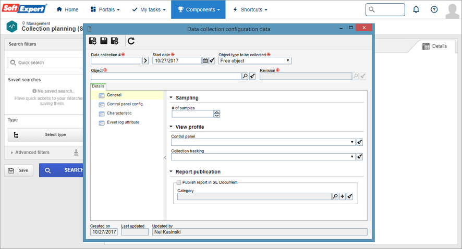Open the Portals menu
Image resolution: width=462 pixels, height=249 pixels.
[105, 9]
